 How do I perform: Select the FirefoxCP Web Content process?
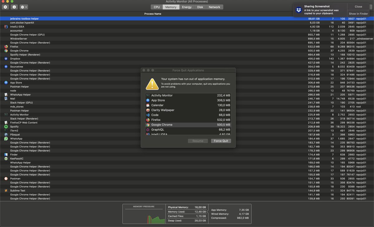pyautogui.click(x=187, y=123)
